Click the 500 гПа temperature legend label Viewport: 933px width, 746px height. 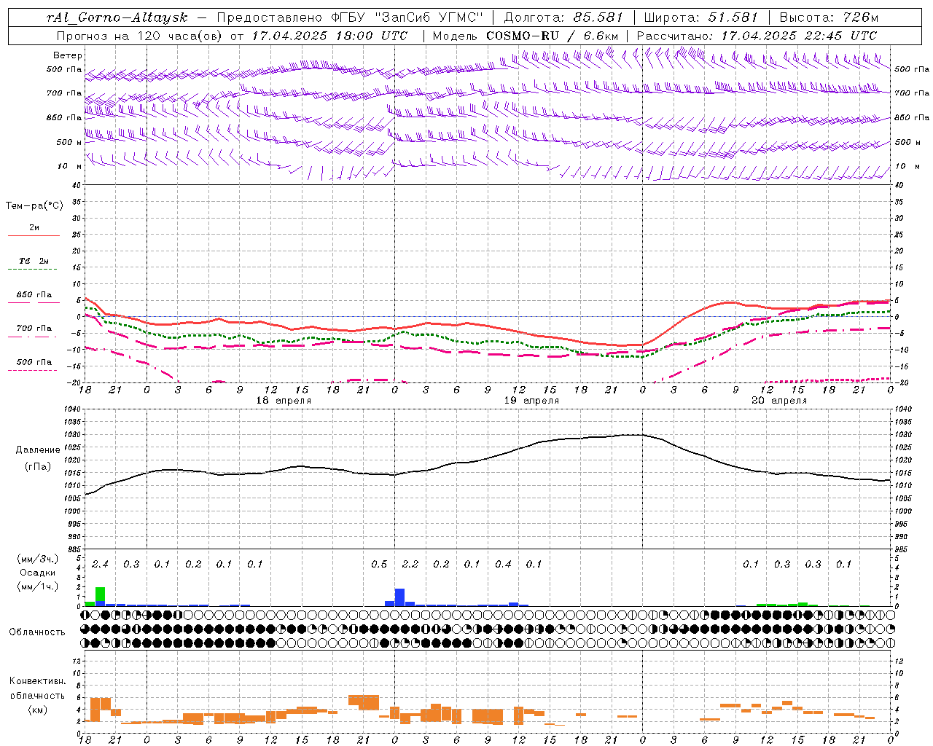point(34,362)
